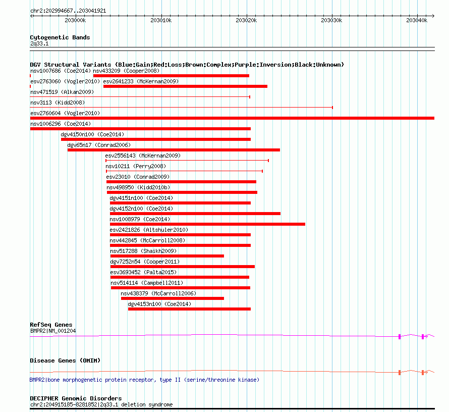This screenshot has height=412, width=449.
Task: Click the BMPR2 bone morphogenetic protein receptor link
Action: 144,380
